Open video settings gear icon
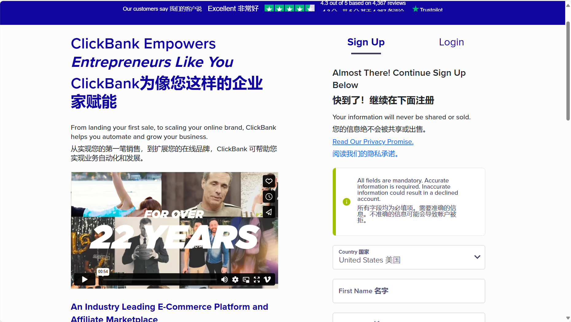Image resolution: width=571 pixels, height=322 pixels. (x=235, y=279)
